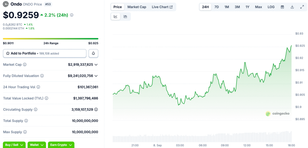Viewport: 308px width, 148px height.
Task: Select the 24H time range
Action: point(205,7)
